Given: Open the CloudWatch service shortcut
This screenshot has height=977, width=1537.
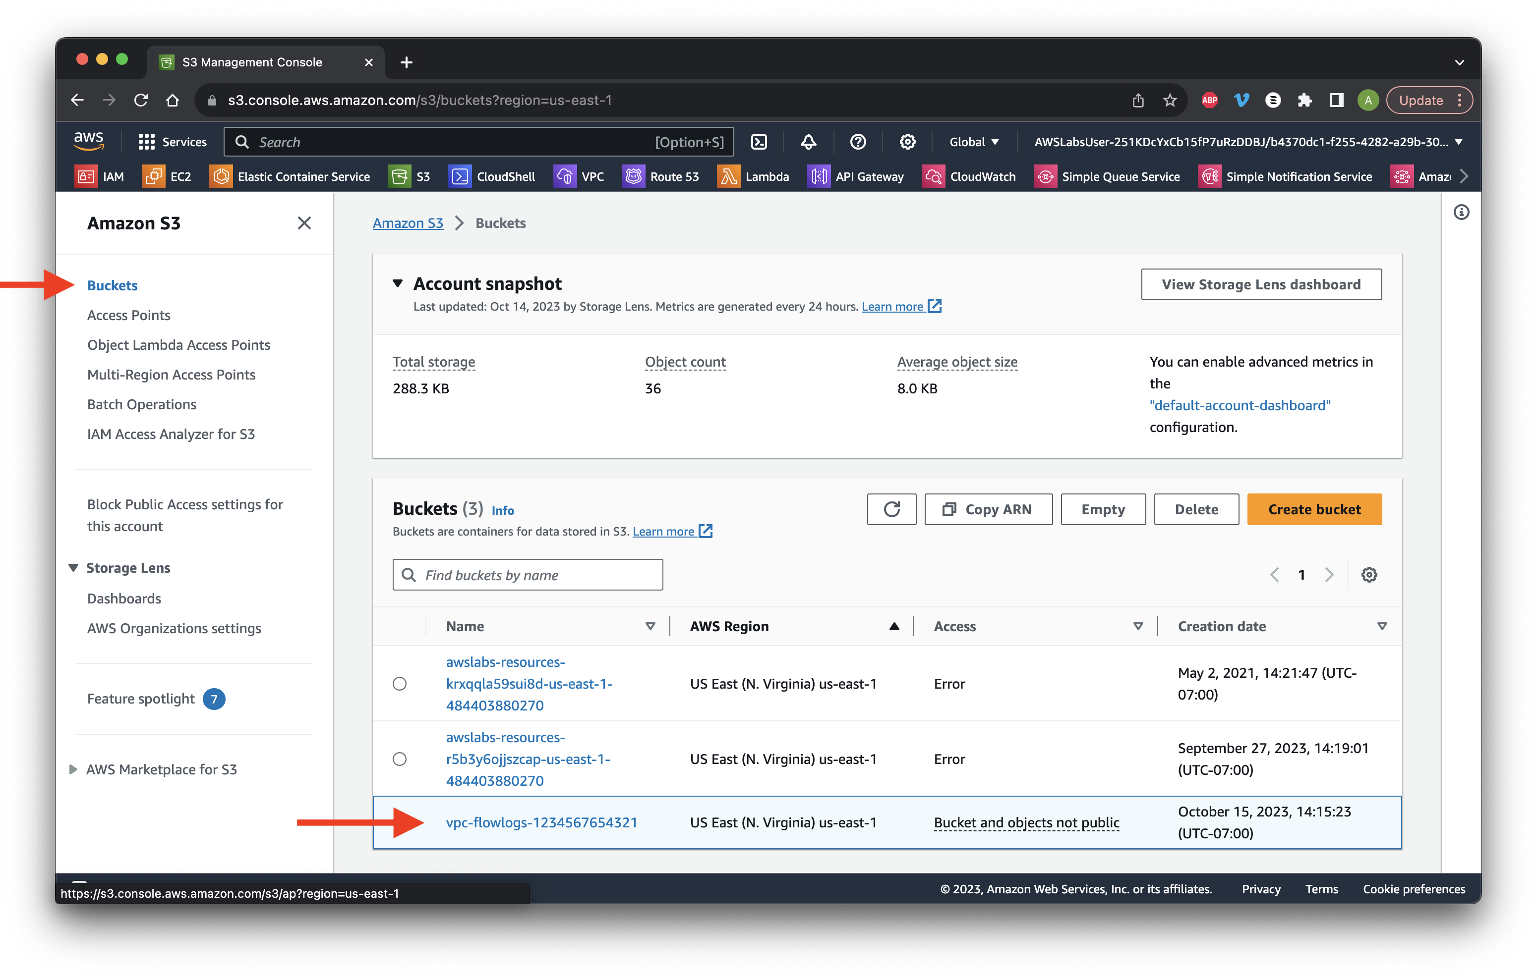Looking at the screenshot, I should point(969,177).
